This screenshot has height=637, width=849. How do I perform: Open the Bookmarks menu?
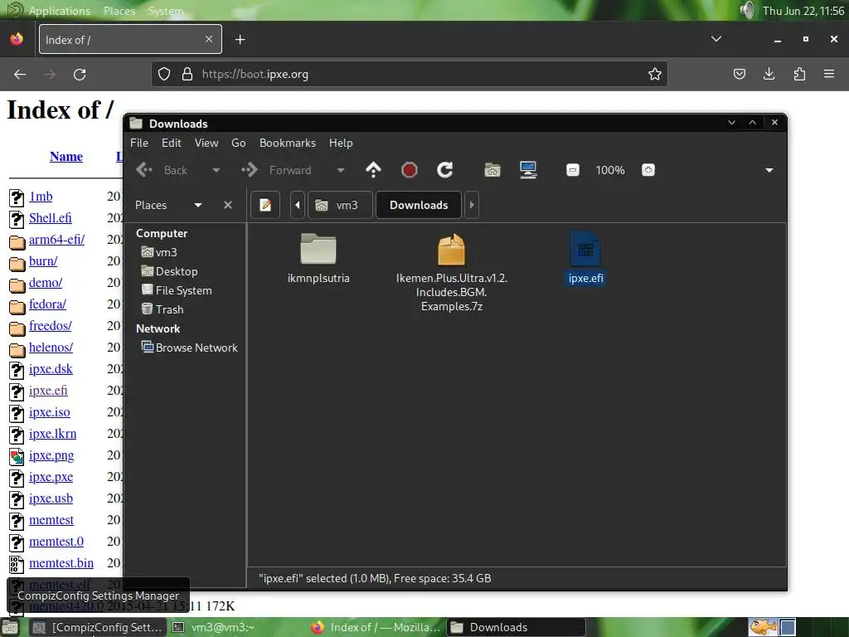pos(288,143)
